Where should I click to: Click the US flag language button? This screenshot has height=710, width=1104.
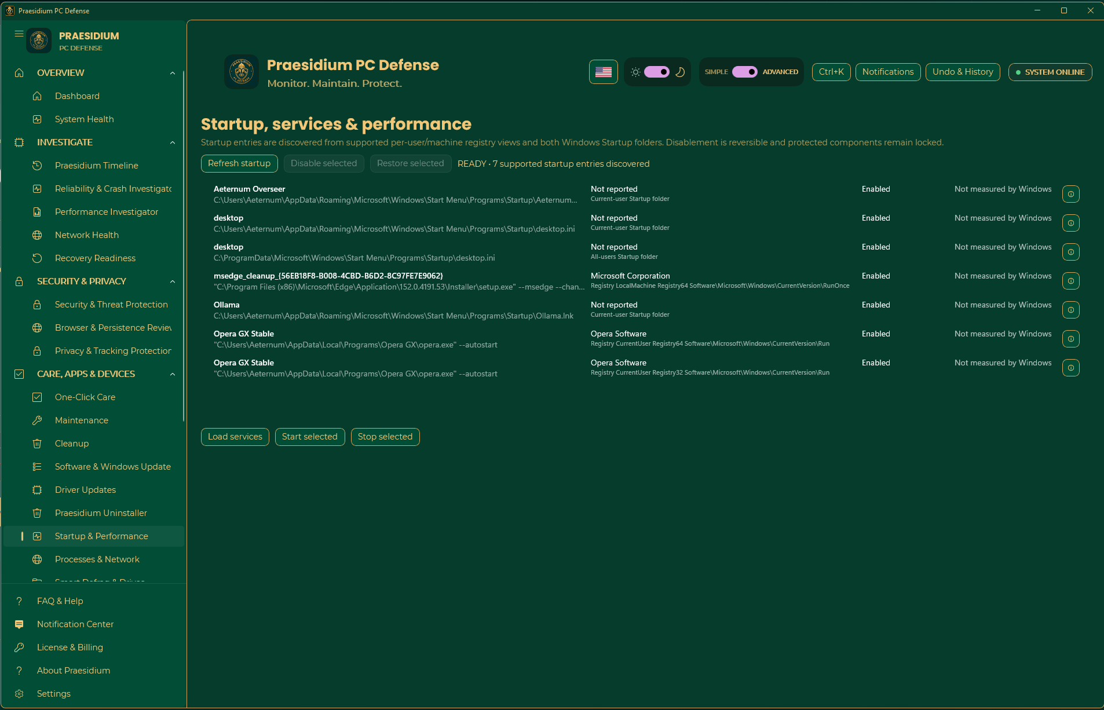tap(604, 72)
